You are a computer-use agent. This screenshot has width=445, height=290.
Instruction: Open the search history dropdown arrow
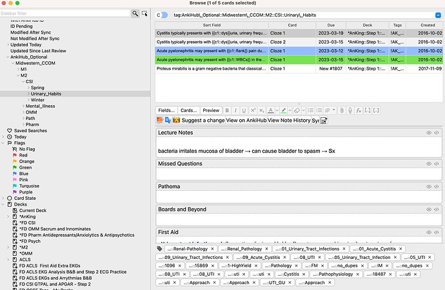(x=438, y=15)
